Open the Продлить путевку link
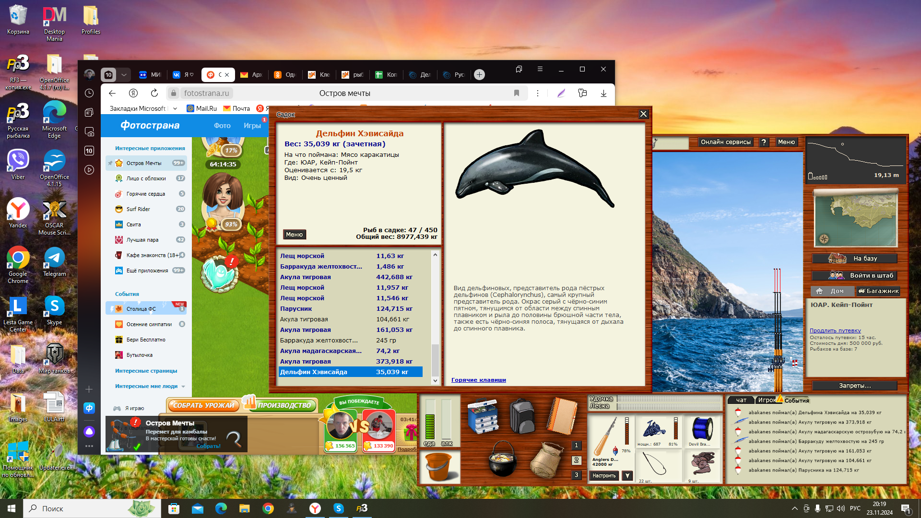The width and height of the screenshot is (921, 518). point(835,330)
